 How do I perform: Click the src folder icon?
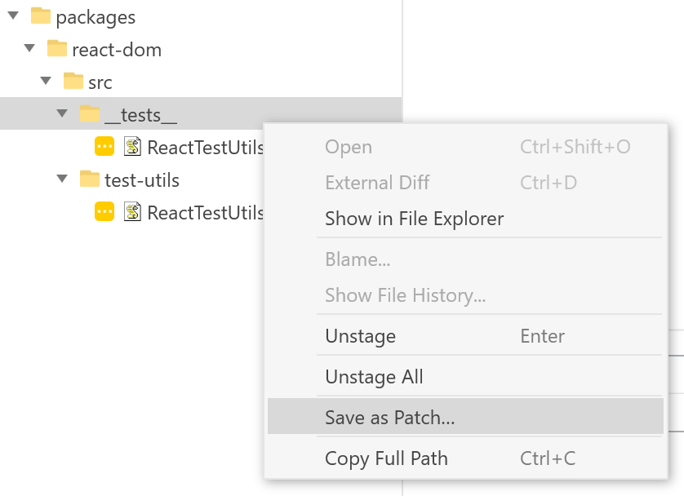71,81
